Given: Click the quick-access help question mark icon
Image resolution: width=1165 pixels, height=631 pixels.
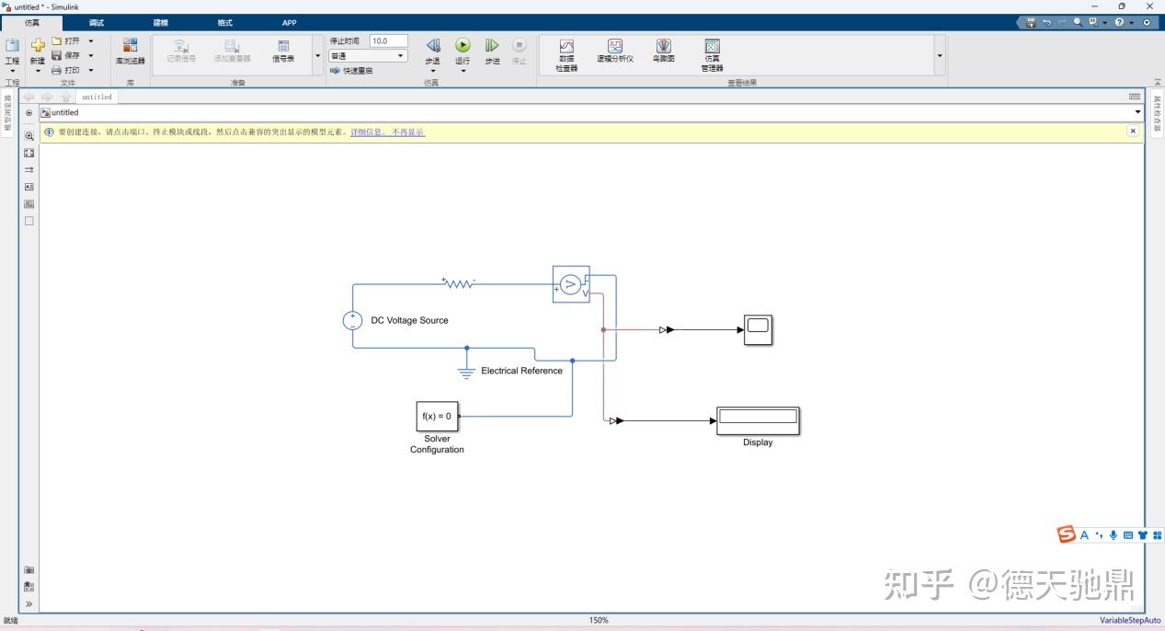Looking at the screenshot, I should (1119, 22).
